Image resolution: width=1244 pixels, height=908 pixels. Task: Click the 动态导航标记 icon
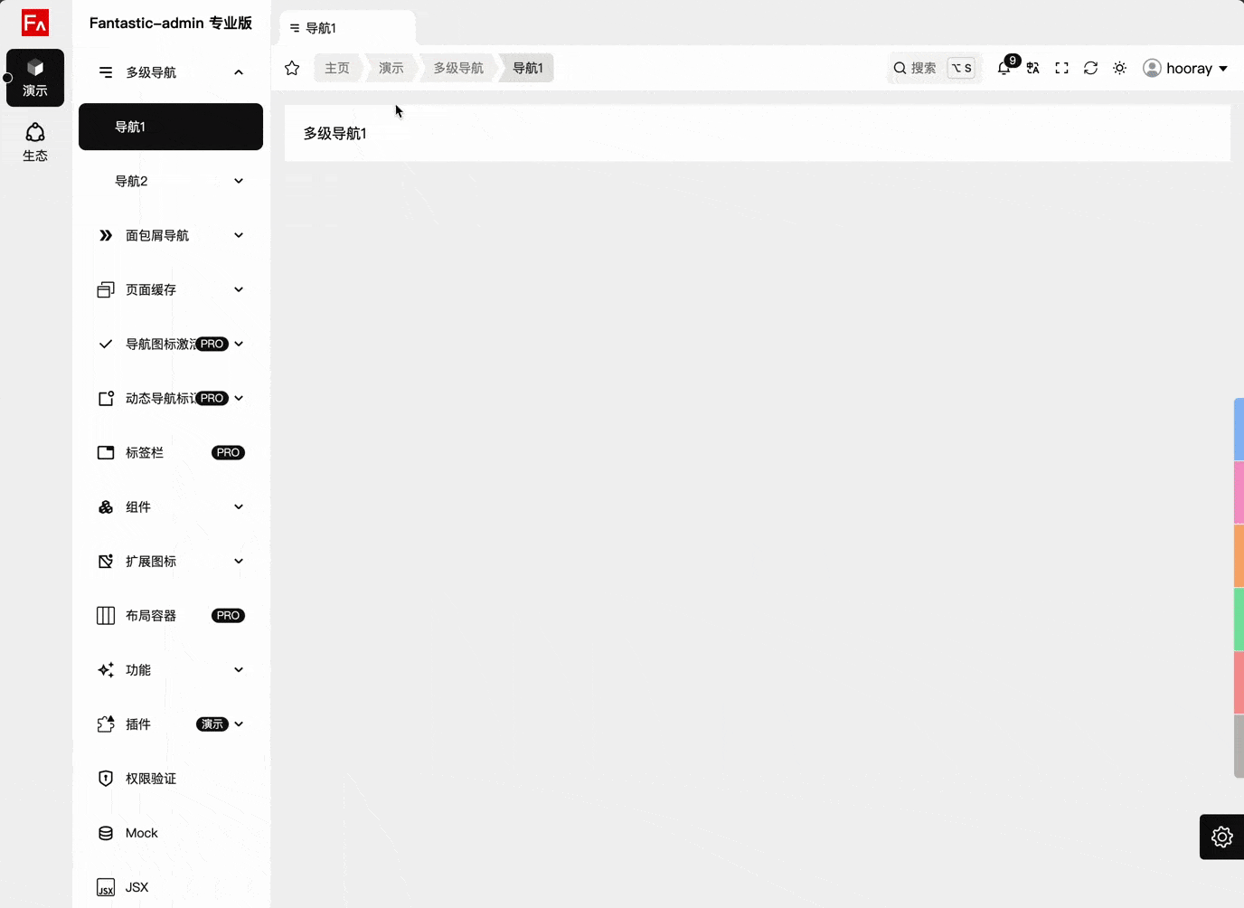coord(106,398)
